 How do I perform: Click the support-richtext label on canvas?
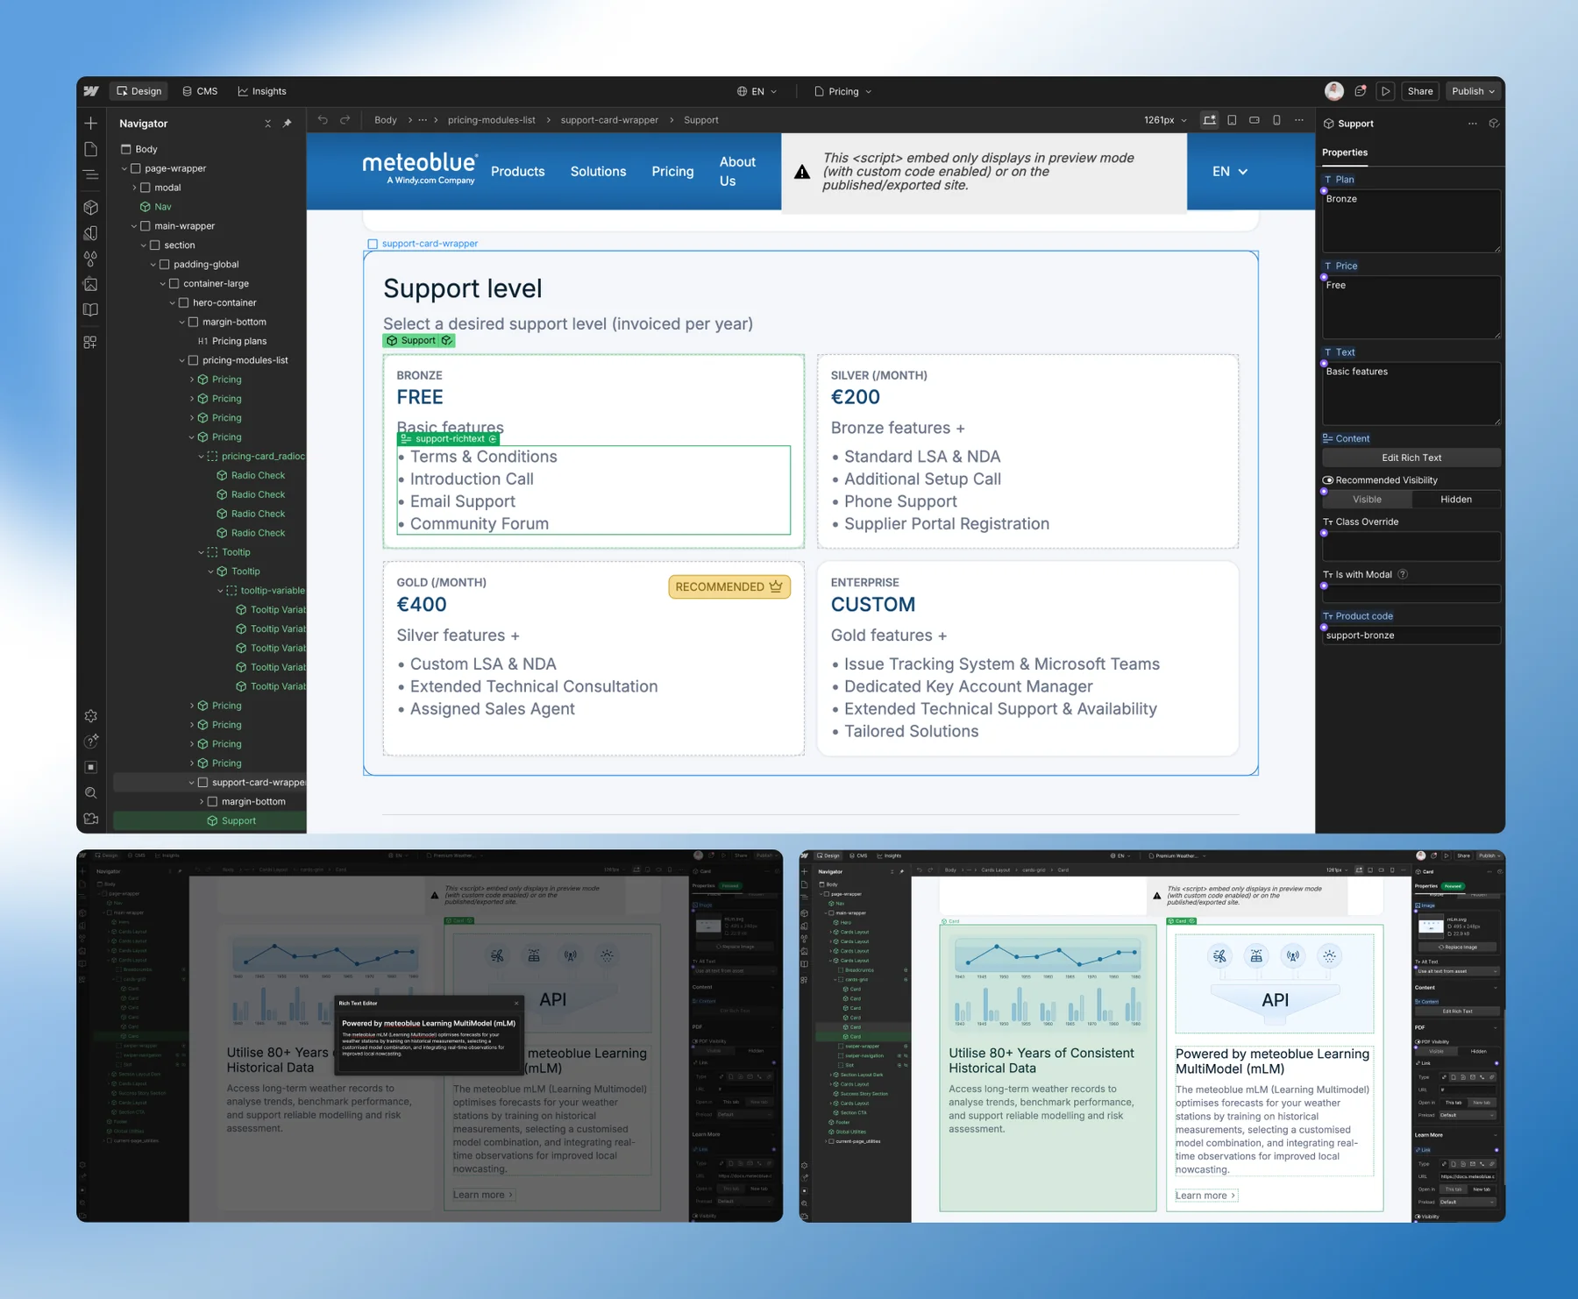tap(448, 439)
